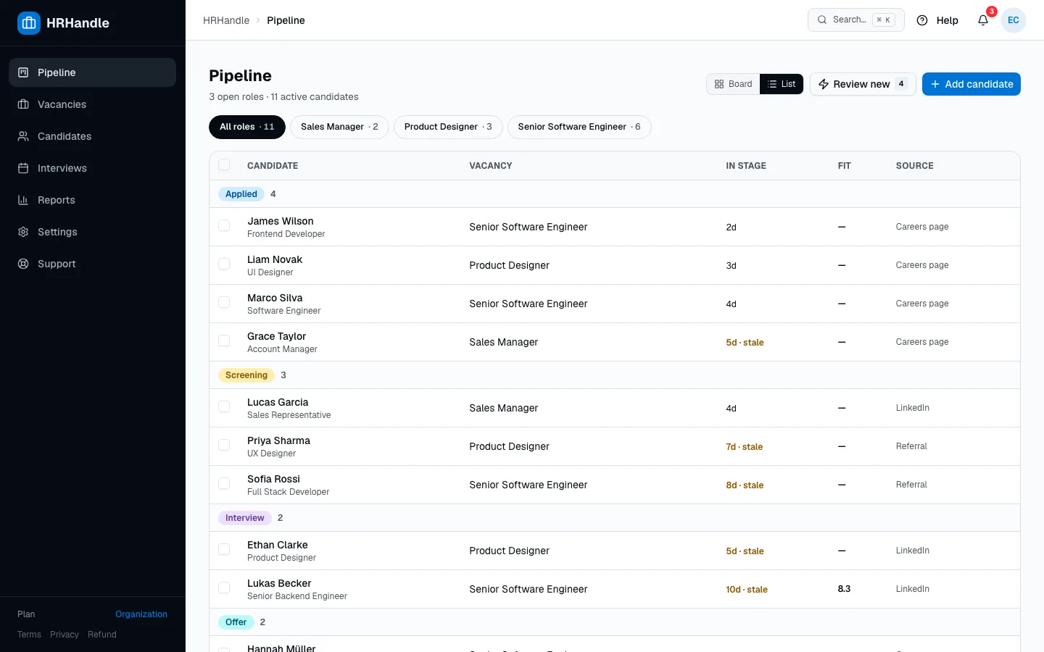Sort by the IN STAGE column header

point(746,166)
